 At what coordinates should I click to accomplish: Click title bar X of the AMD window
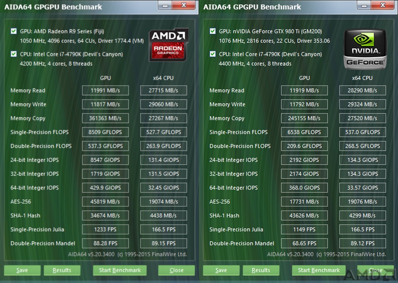click(x=184, y=5)
